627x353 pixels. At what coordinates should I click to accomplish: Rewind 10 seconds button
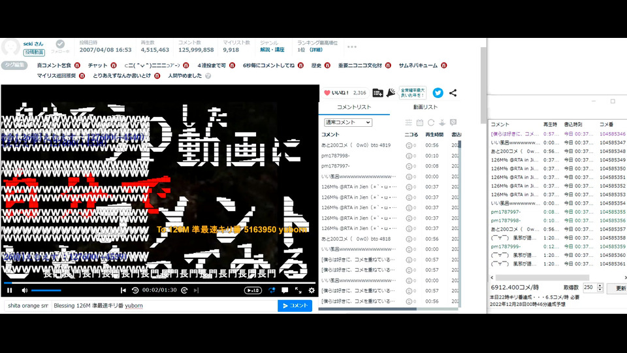click(135, 290)
